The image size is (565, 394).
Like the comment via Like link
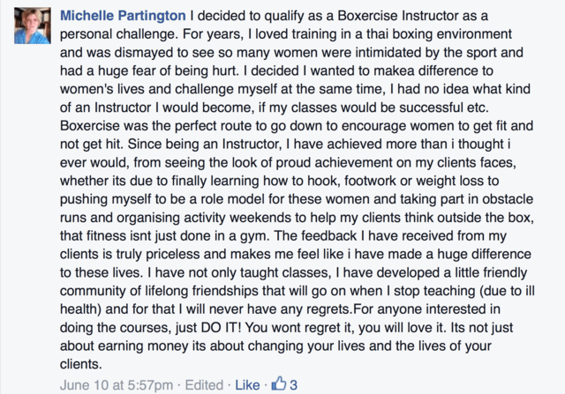[x=247, y=385]
